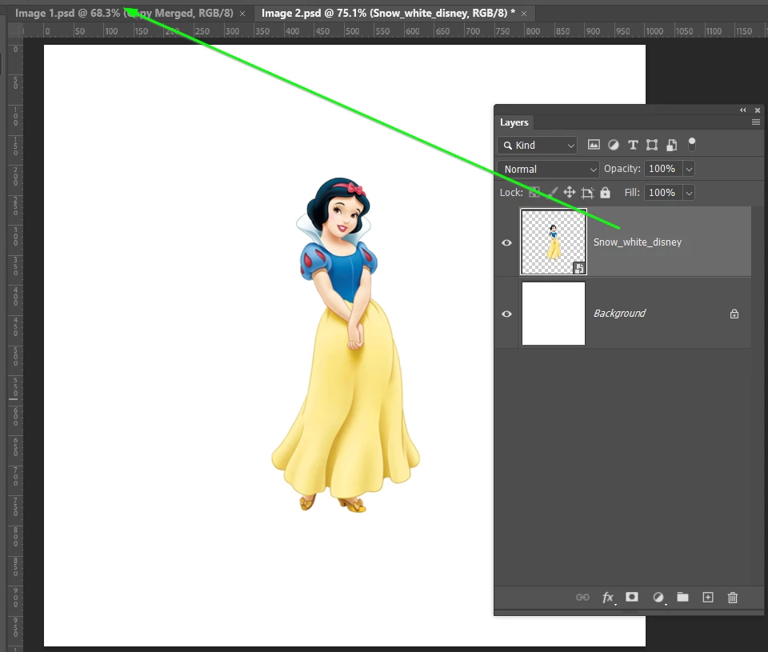Click the Snow_white_disney layer name
768x652 pixels.
pyautogui.click(x=638, y=242)
